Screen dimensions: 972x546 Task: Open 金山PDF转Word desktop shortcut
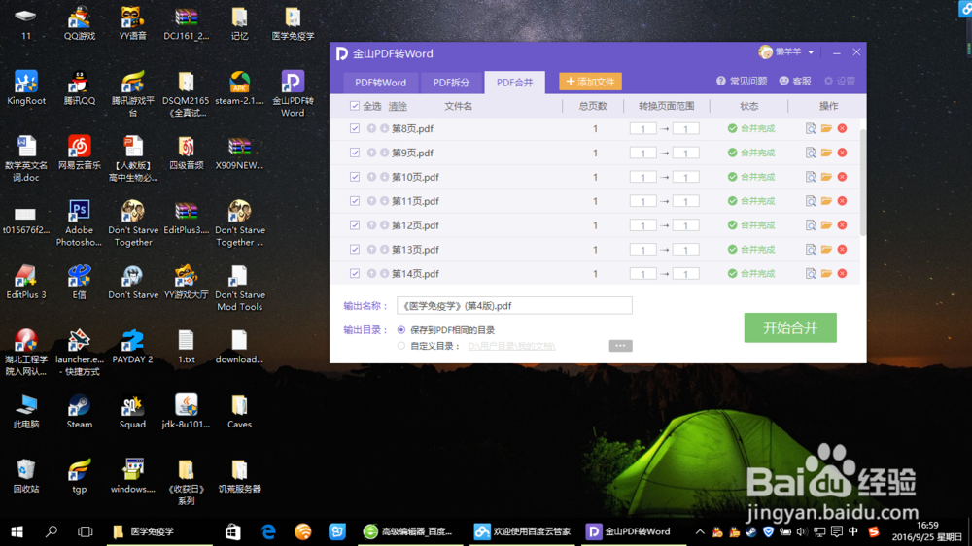click(x=293, y=93)
